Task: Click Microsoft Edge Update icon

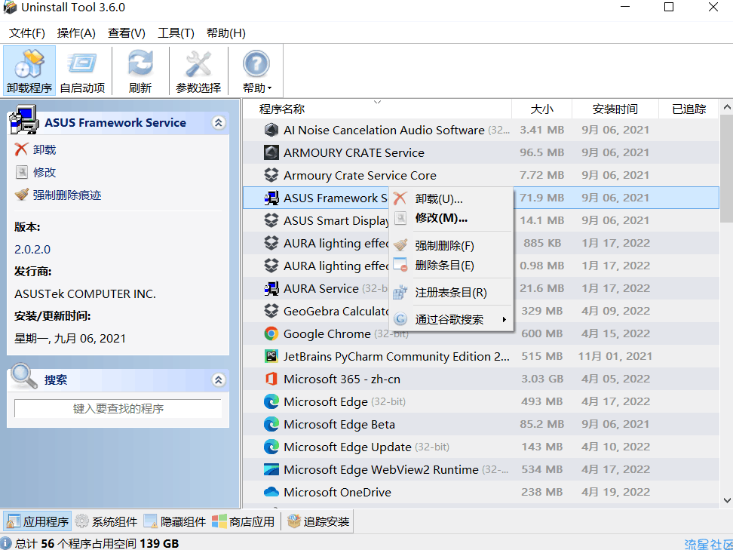Action: click(x=271, y=447)
